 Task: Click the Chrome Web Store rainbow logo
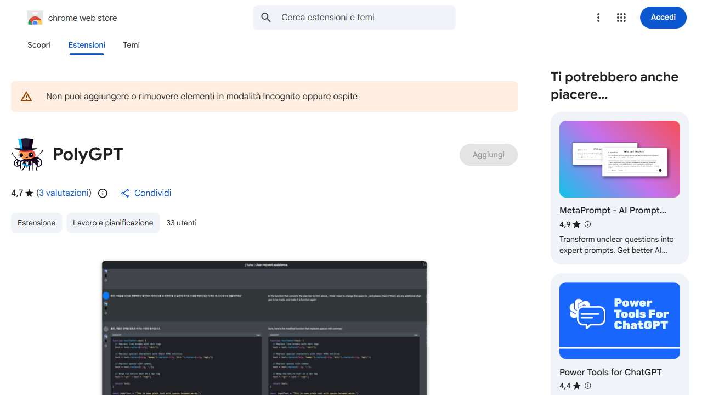35,18
